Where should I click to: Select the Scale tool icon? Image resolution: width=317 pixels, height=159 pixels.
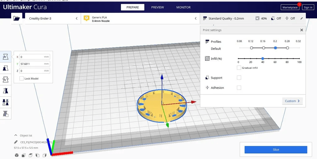pyautogui.click(x=6, y=68)
